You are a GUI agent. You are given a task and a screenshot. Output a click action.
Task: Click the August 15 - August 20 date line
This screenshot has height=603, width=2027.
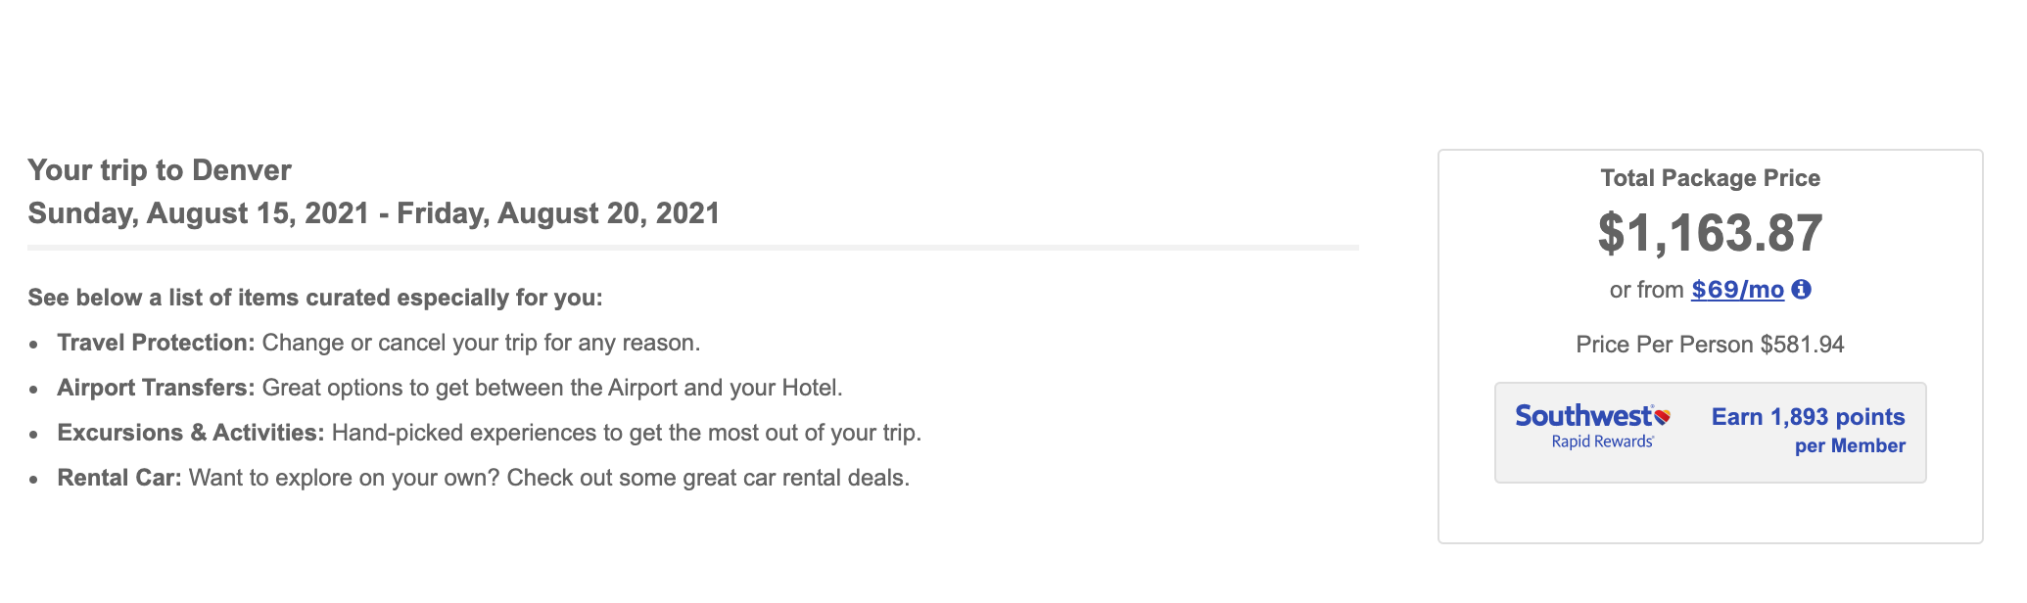pos(373,213)
